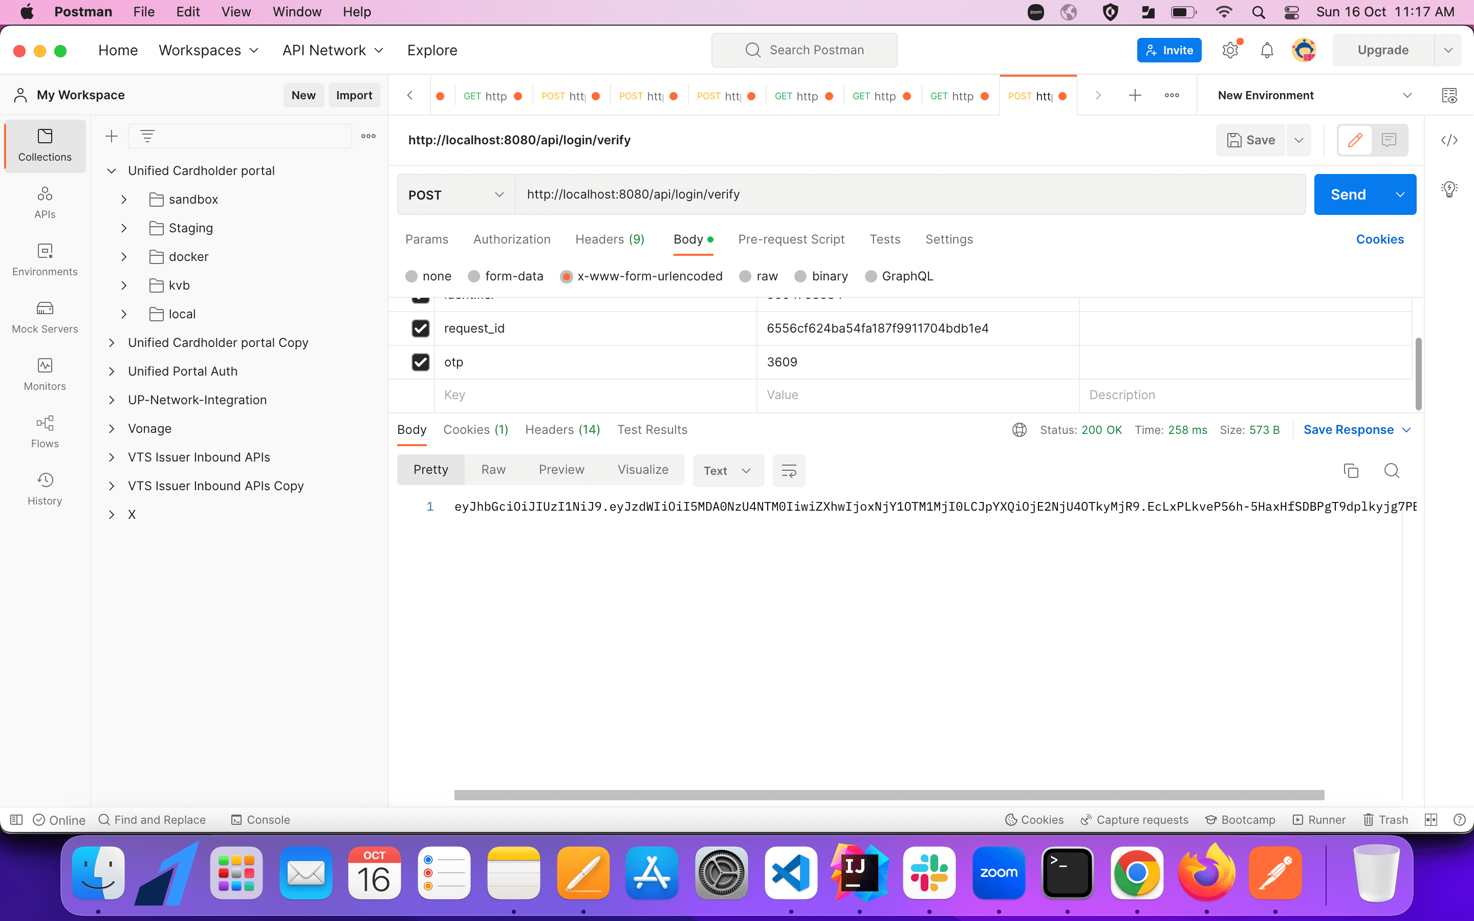Click the plus icon to create a collection

click(x=112, y=137)
